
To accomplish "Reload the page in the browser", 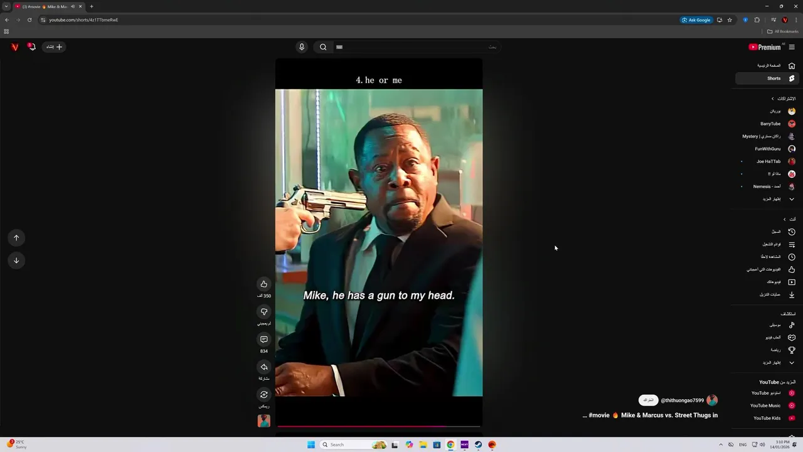I will coord(29,19).
